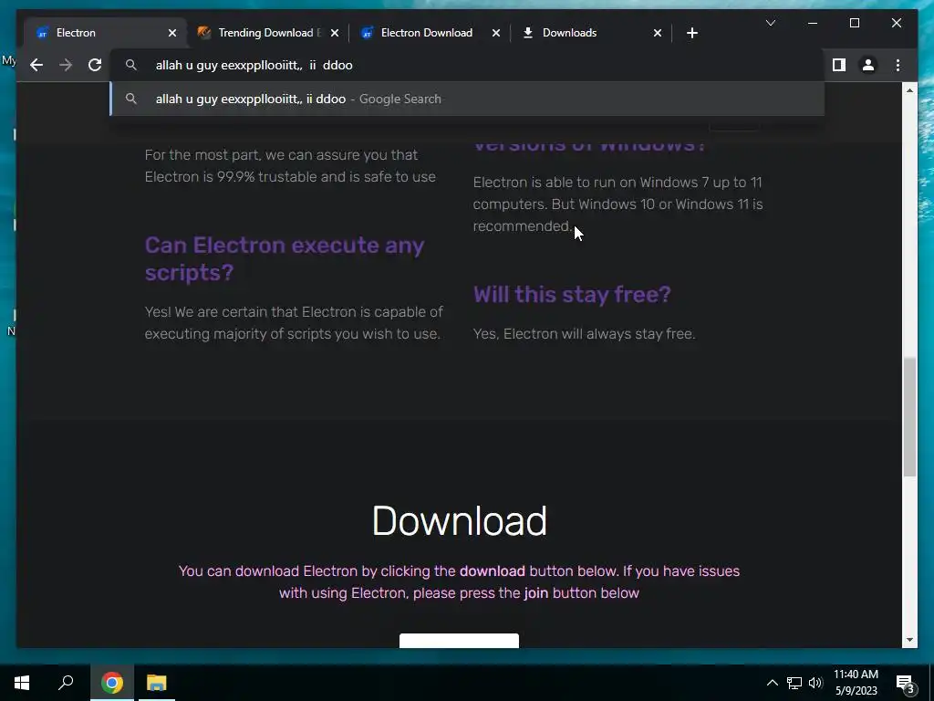Image resolution: width=934 pixels, height=701 pixels.
Task: Open the notification center icon
Action: pos(905,683)
